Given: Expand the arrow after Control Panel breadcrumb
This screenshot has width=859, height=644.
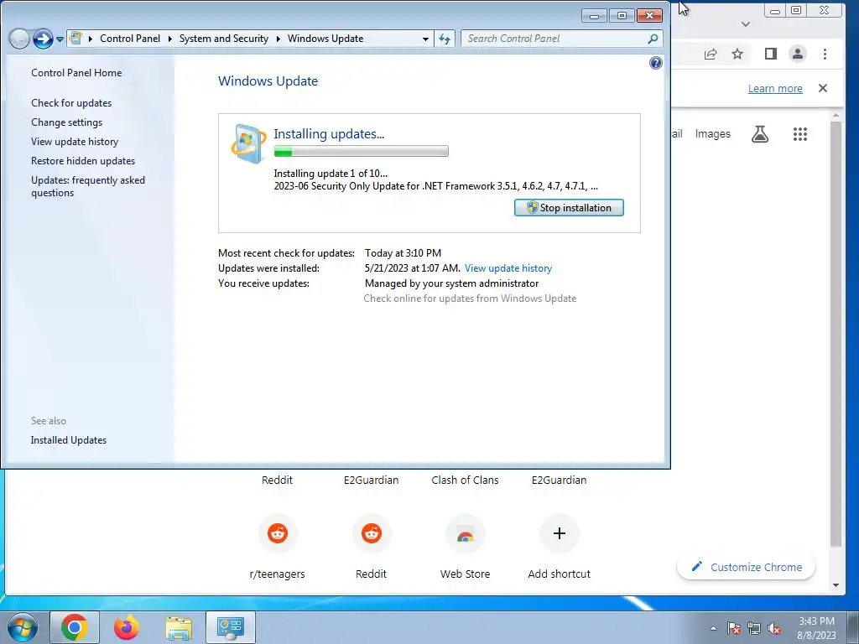Looking at the screenshot, I should [169, 39].
